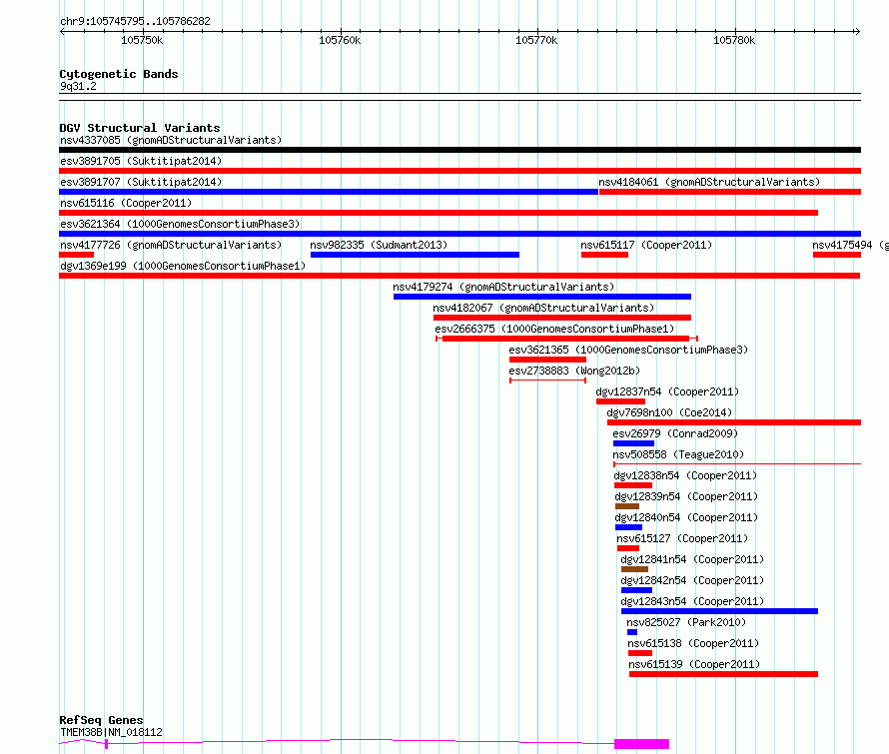Open variant nsv615127 Cooper2011 label
This screenshot has height=754, width=889.
pyautogui.click(x=682, y=538)
